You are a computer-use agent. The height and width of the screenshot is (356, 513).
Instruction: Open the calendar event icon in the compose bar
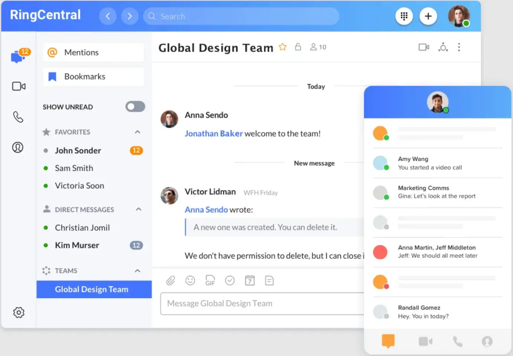tap(250, 281)
